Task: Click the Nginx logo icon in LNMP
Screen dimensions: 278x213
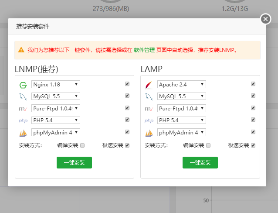Action: coord(23,85)
